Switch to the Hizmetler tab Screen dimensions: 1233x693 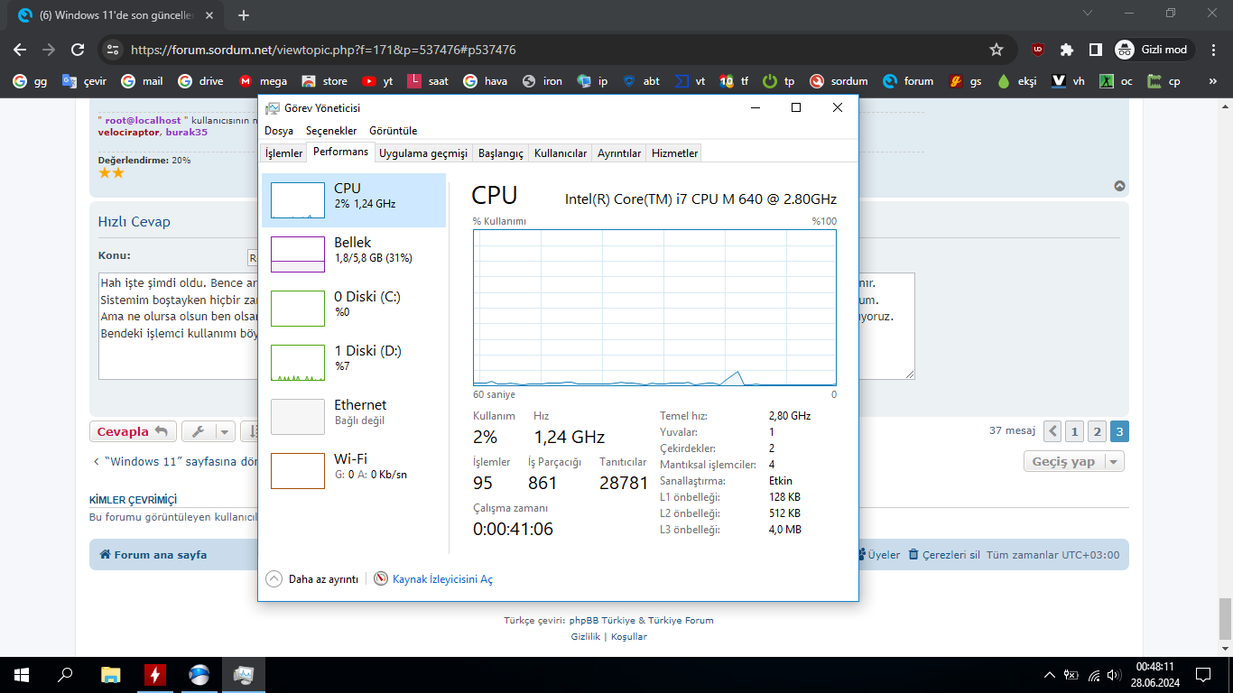pos(674,153)
